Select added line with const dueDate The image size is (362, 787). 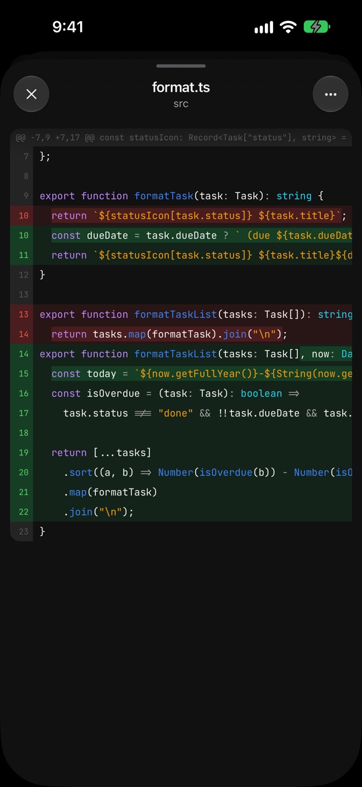tap(181, 235)
